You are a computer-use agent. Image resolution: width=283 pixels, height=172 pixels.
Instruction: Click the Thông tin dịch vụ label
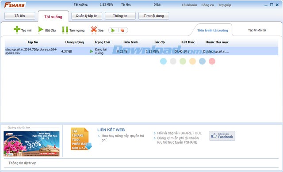click(23, 163)
